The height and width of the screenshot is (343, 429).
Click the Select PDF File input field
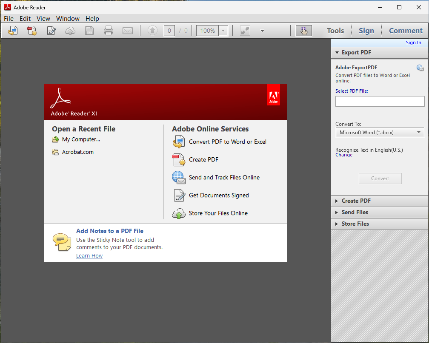click(380, 101)
